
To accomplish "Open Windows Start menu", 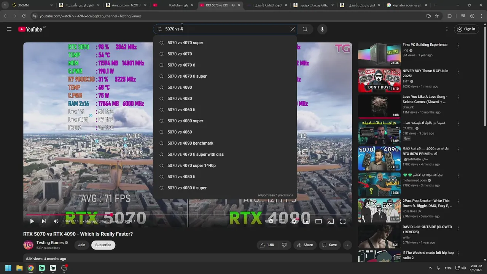I will coord(8,268).
